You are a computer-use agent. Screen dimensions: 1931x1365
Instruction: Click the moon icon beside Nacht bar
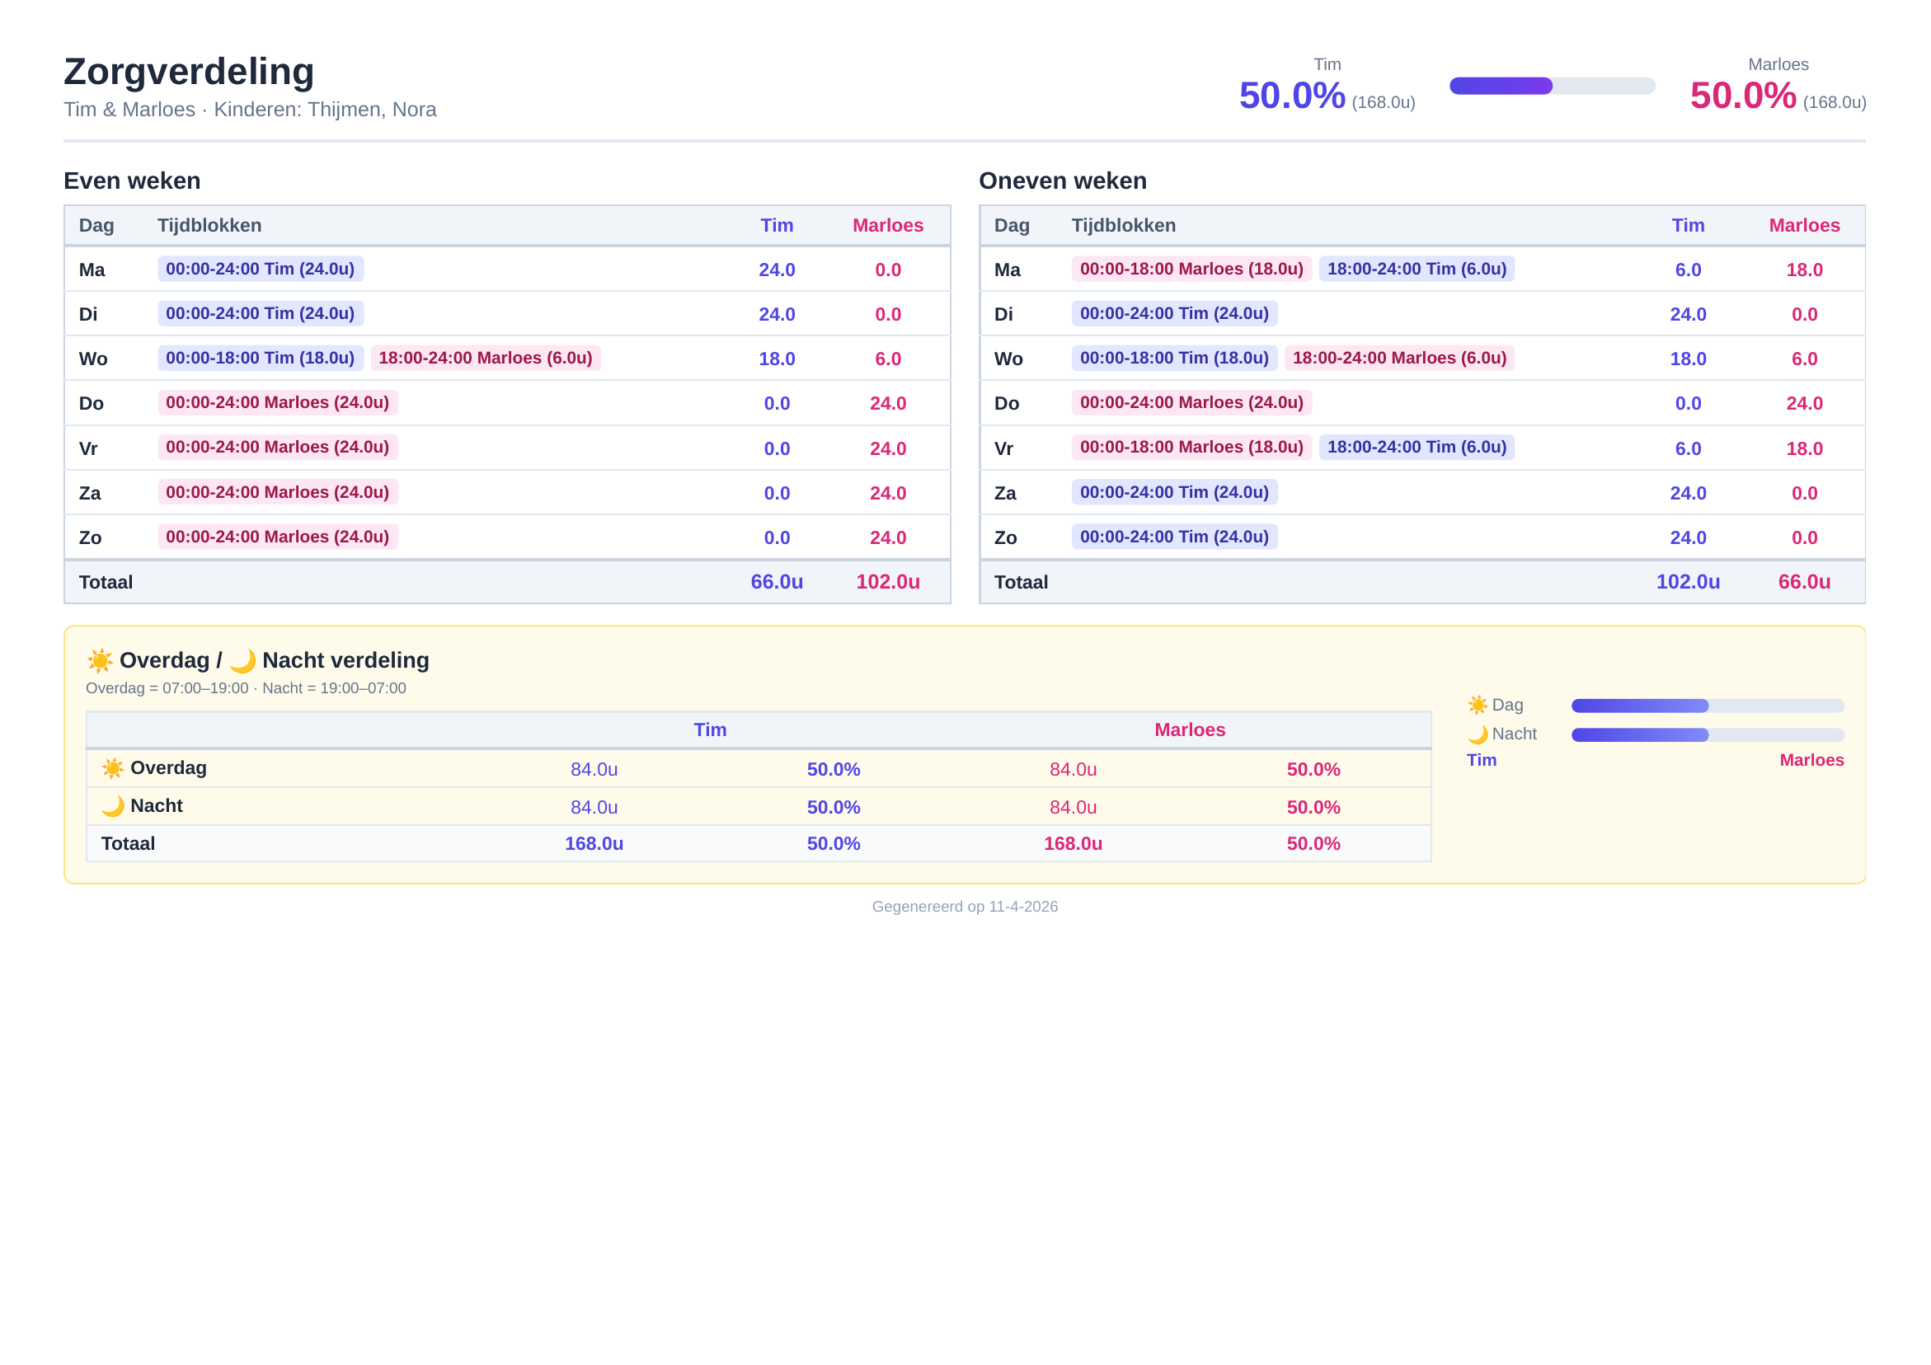[x=1477, y=734]
